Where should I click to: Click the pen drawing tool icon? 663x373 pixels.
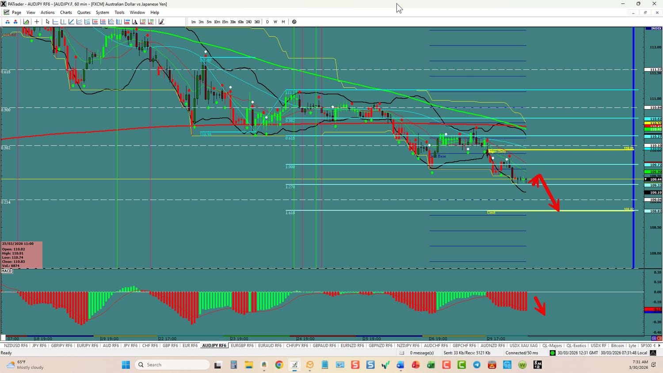pyautogui.click(x=161, y=22)
